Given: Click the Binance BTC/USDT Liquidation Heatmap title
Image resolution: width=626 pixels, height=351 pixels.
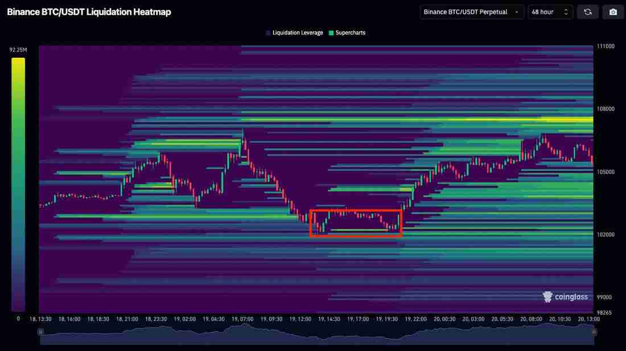Looking at the screenshot, I should pyautogui.click(x=89, y=12).
